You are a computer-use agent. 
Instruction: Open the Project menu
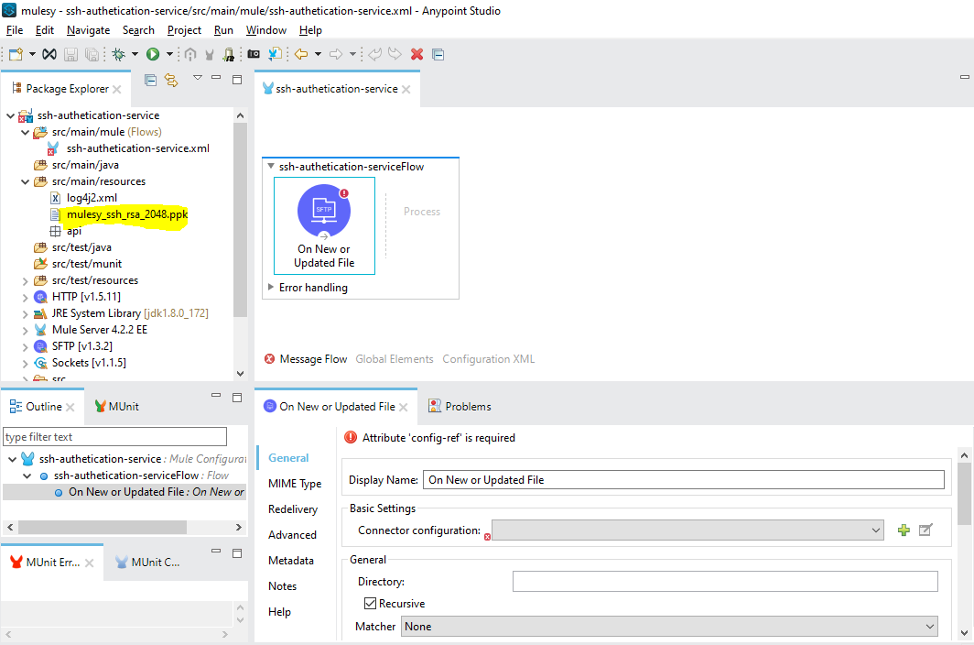point(184,30)
